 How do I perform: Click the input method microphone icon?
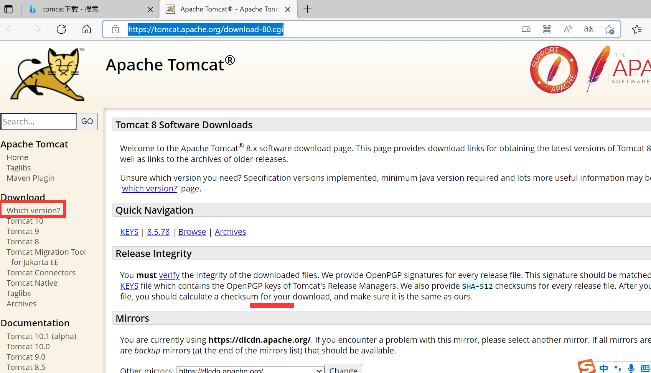coord(631,368)
